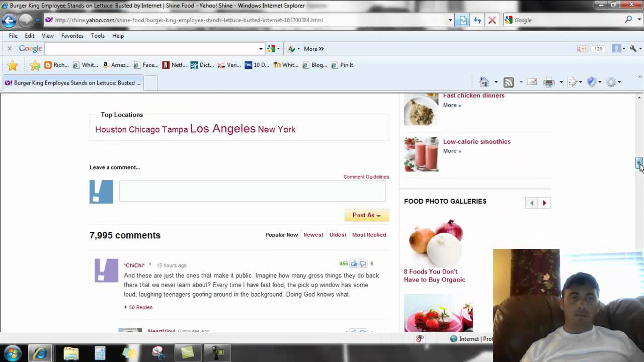Open 8 Foods You Don't Have to Buy Organic
The image size is (644, 362).
pyautogui.click(x=434, y=276)
